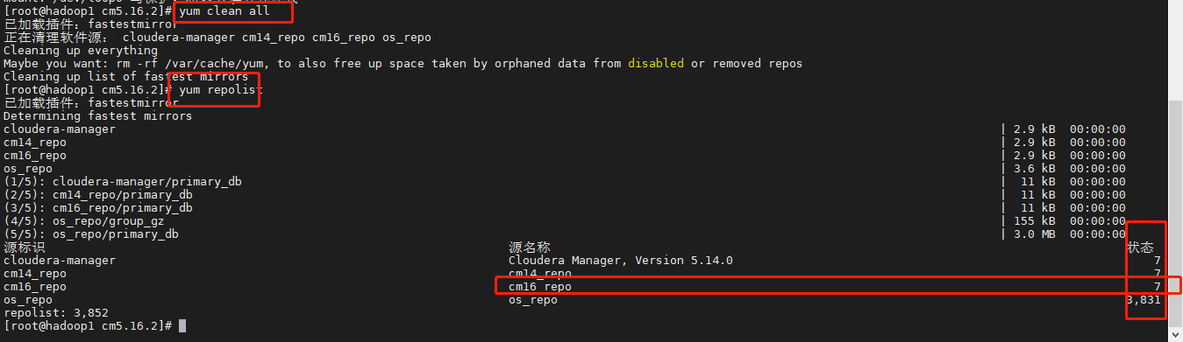Click the 'Determining fastest mirrors' line

click(97, 116)
